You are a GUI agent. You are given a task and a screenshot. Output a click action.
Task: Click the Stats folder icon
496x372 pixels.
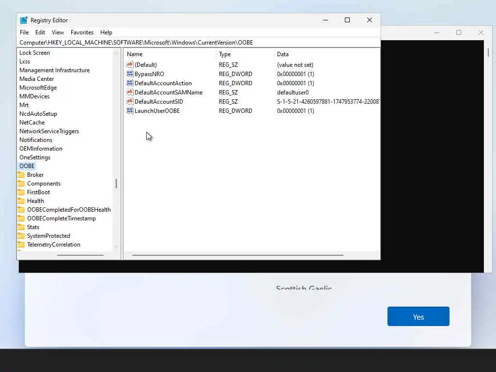[21, 227]
